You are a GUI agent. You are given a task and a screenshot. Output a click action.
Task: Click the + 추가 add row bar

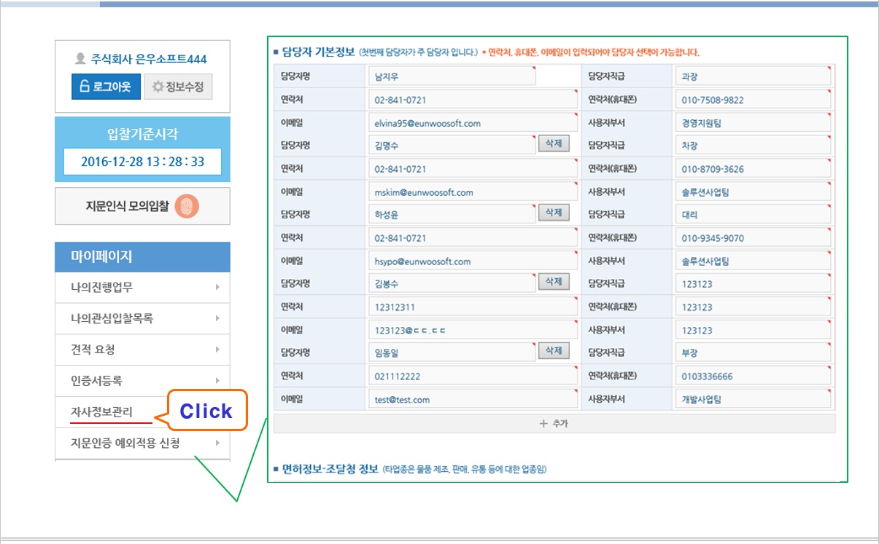(554, 423)
